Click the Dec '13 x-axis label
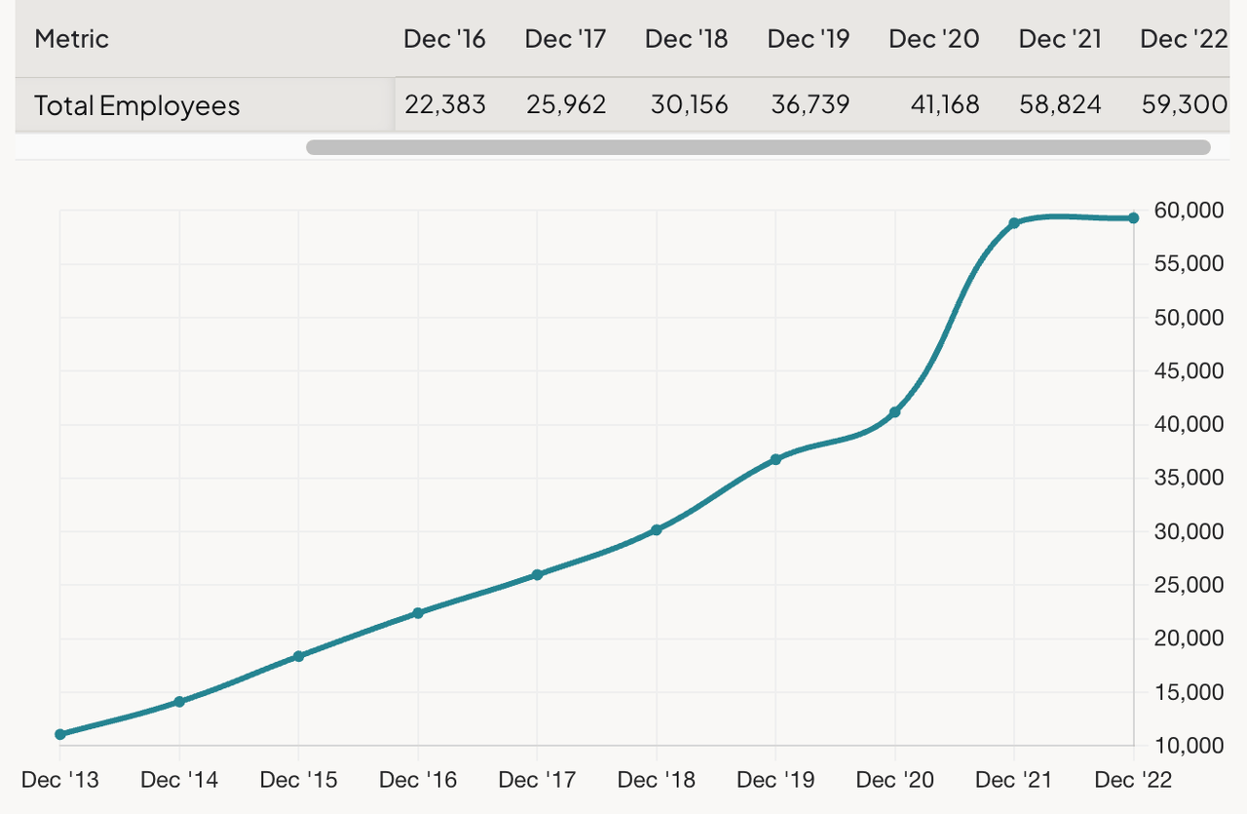The height and width of the screenshot is (814, 1247). tap(60, 780)
